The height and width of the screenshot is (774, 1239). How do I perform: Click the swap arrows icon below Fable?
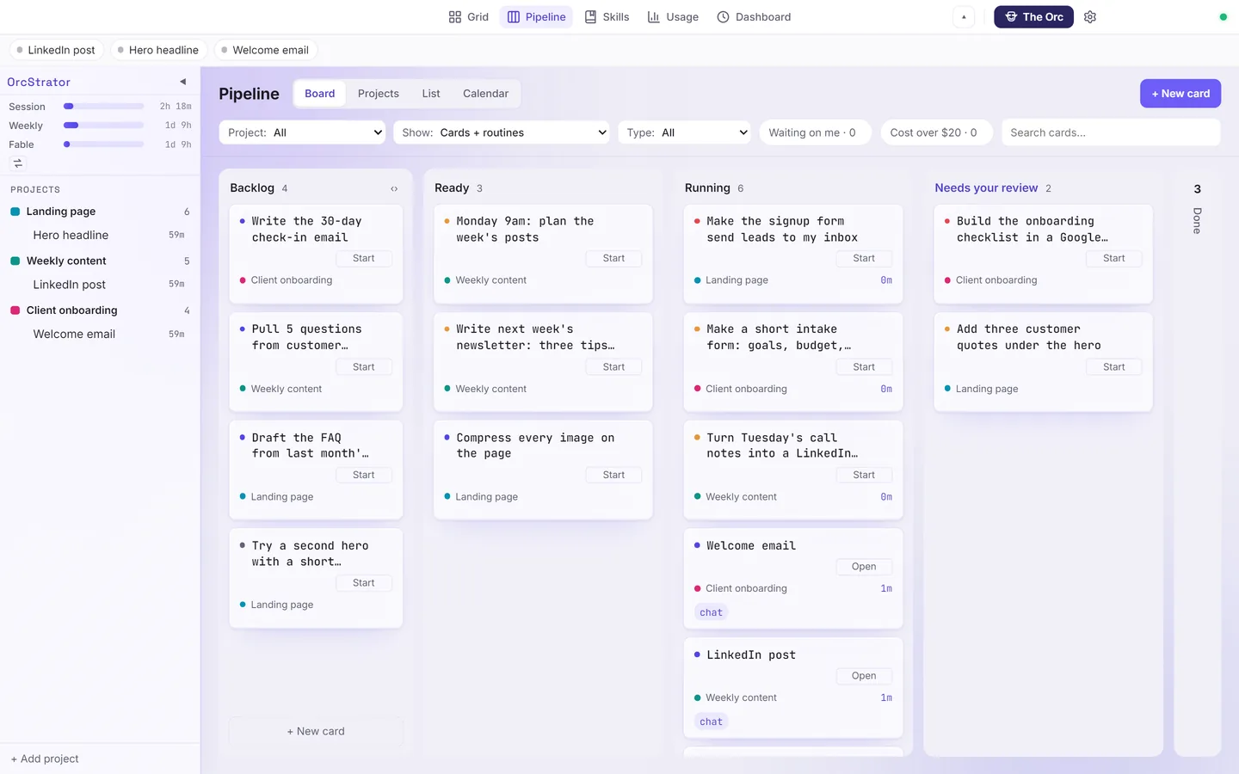click(17, 163)
